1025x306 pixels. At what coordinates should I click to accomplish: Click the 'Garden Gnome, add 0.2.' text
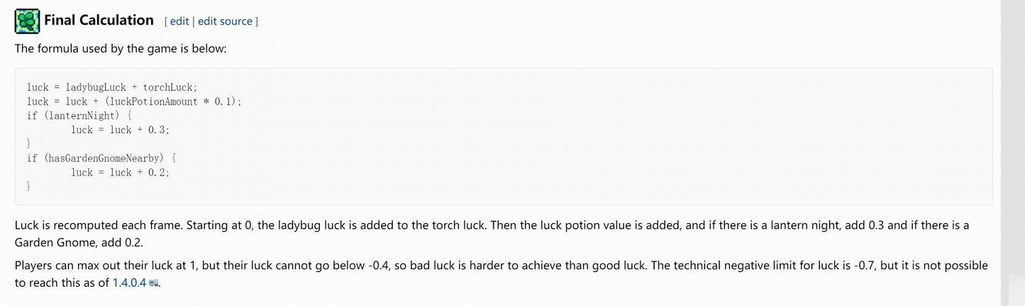coord(79,242)
